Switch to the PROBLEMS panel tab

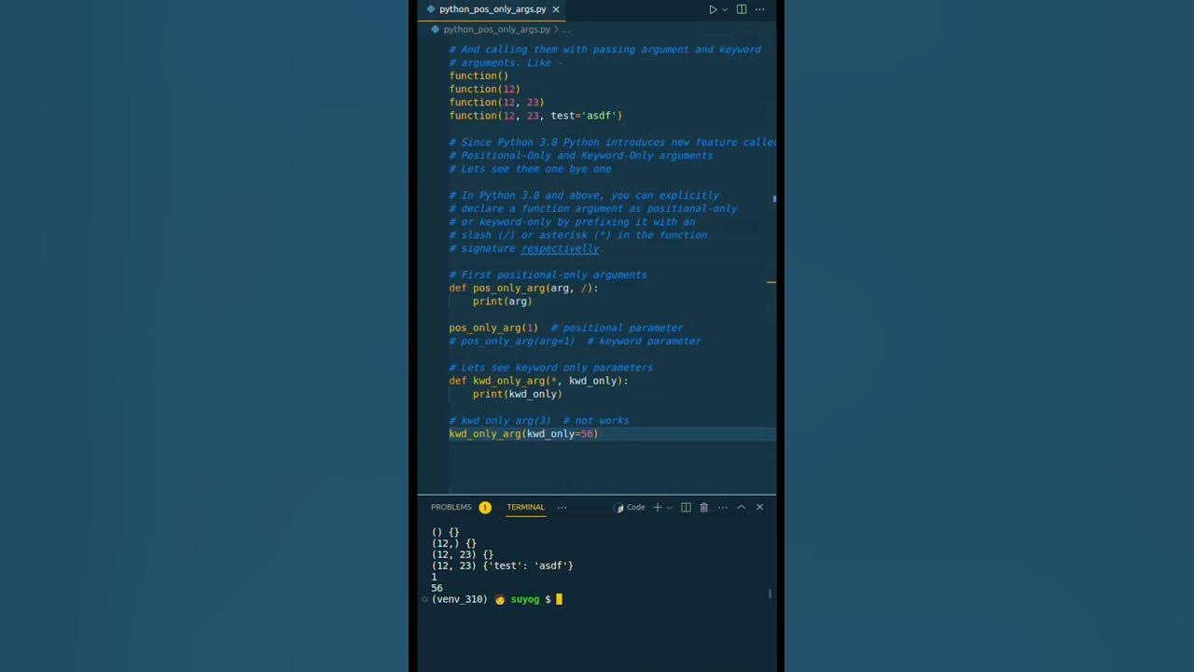451,508
